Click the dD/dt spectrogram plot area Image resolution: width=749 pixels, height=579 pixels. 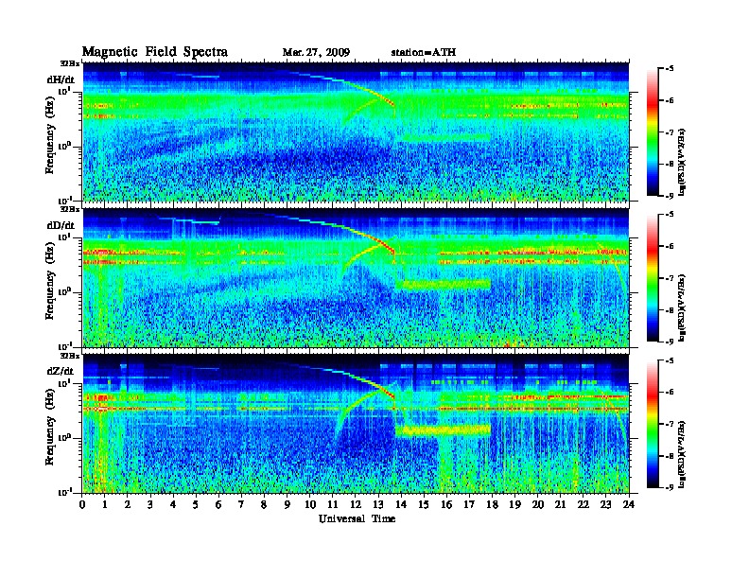(356, 277)
